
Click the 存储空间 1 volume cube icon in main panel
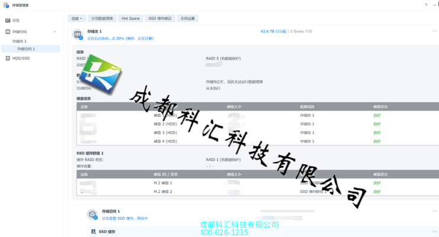[x=92, y=215]
